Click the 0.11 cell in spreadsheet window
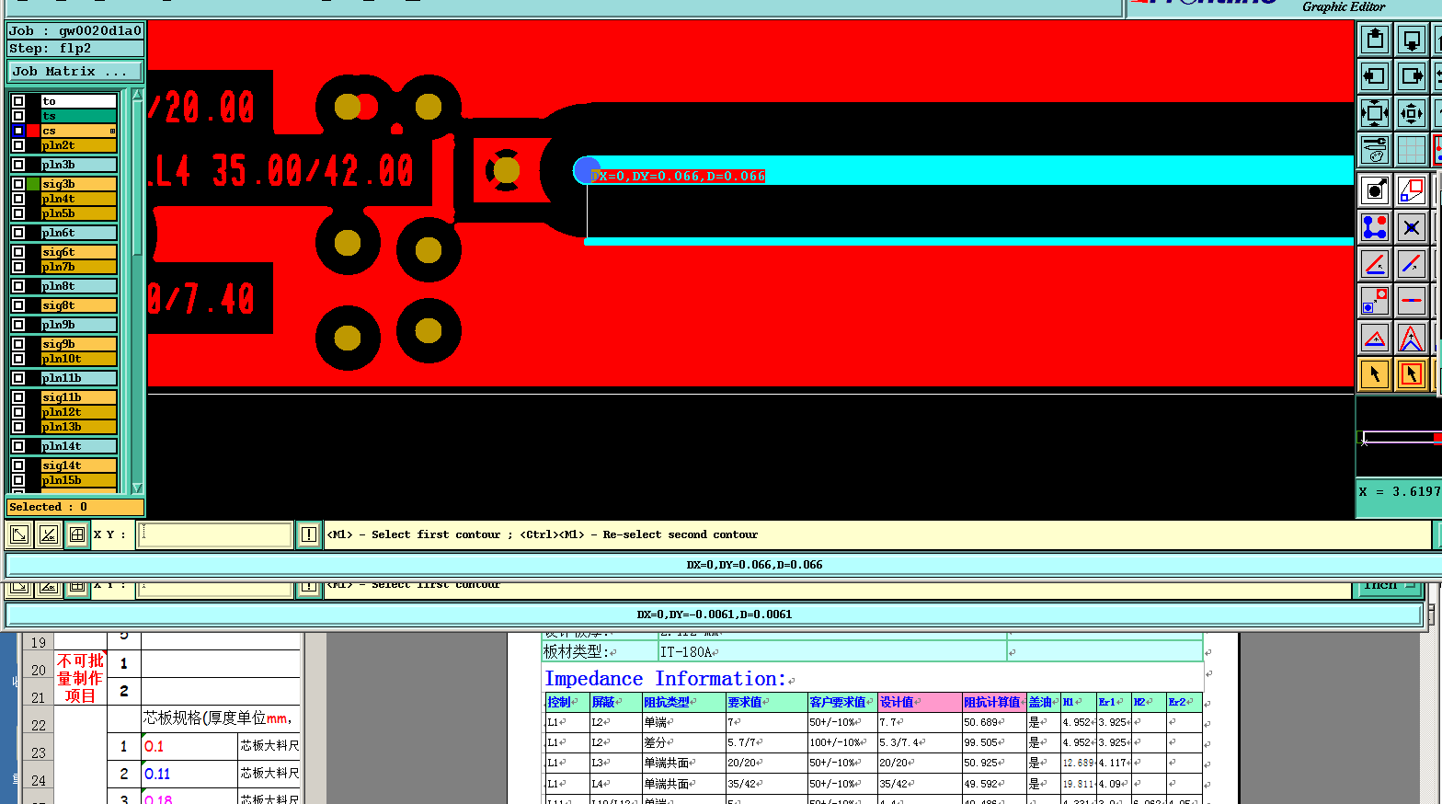Viewport: 1442px width, 804px height. pos(189,774)
